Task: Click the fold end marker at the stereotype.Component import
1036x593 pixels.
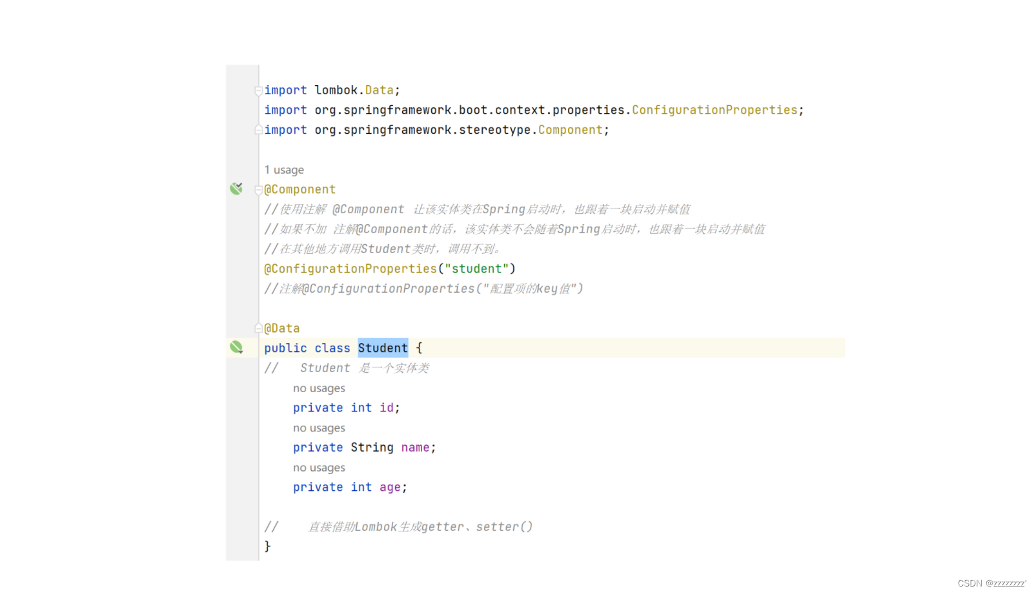Action: [x=258, y=130]
